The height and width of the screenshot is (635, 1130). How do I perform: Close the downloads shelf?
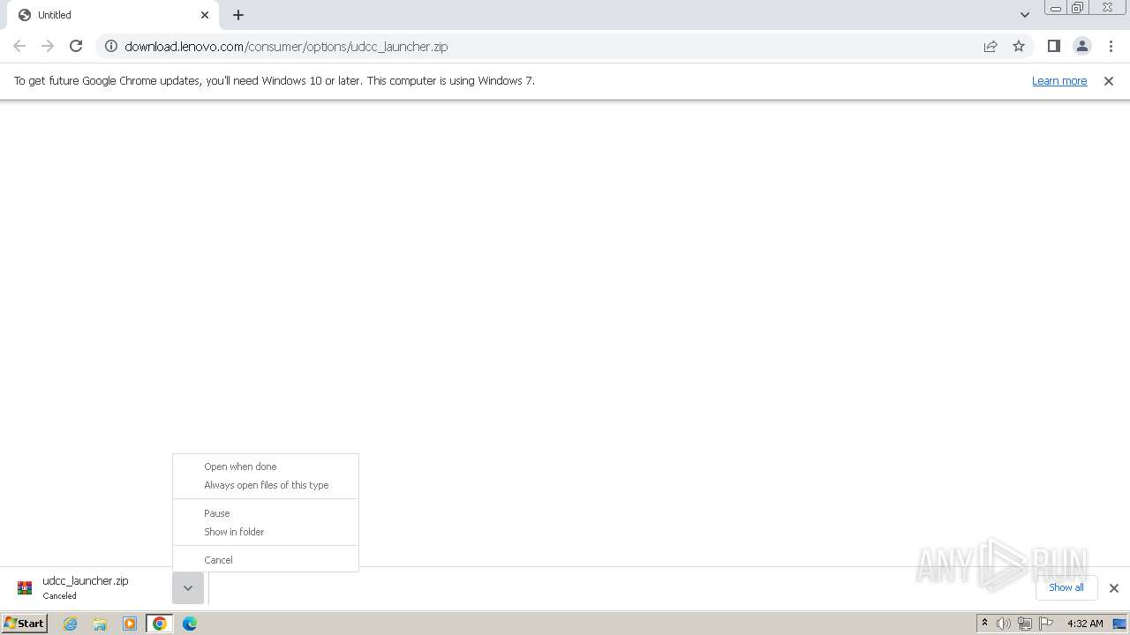[x=1114, y=588]
